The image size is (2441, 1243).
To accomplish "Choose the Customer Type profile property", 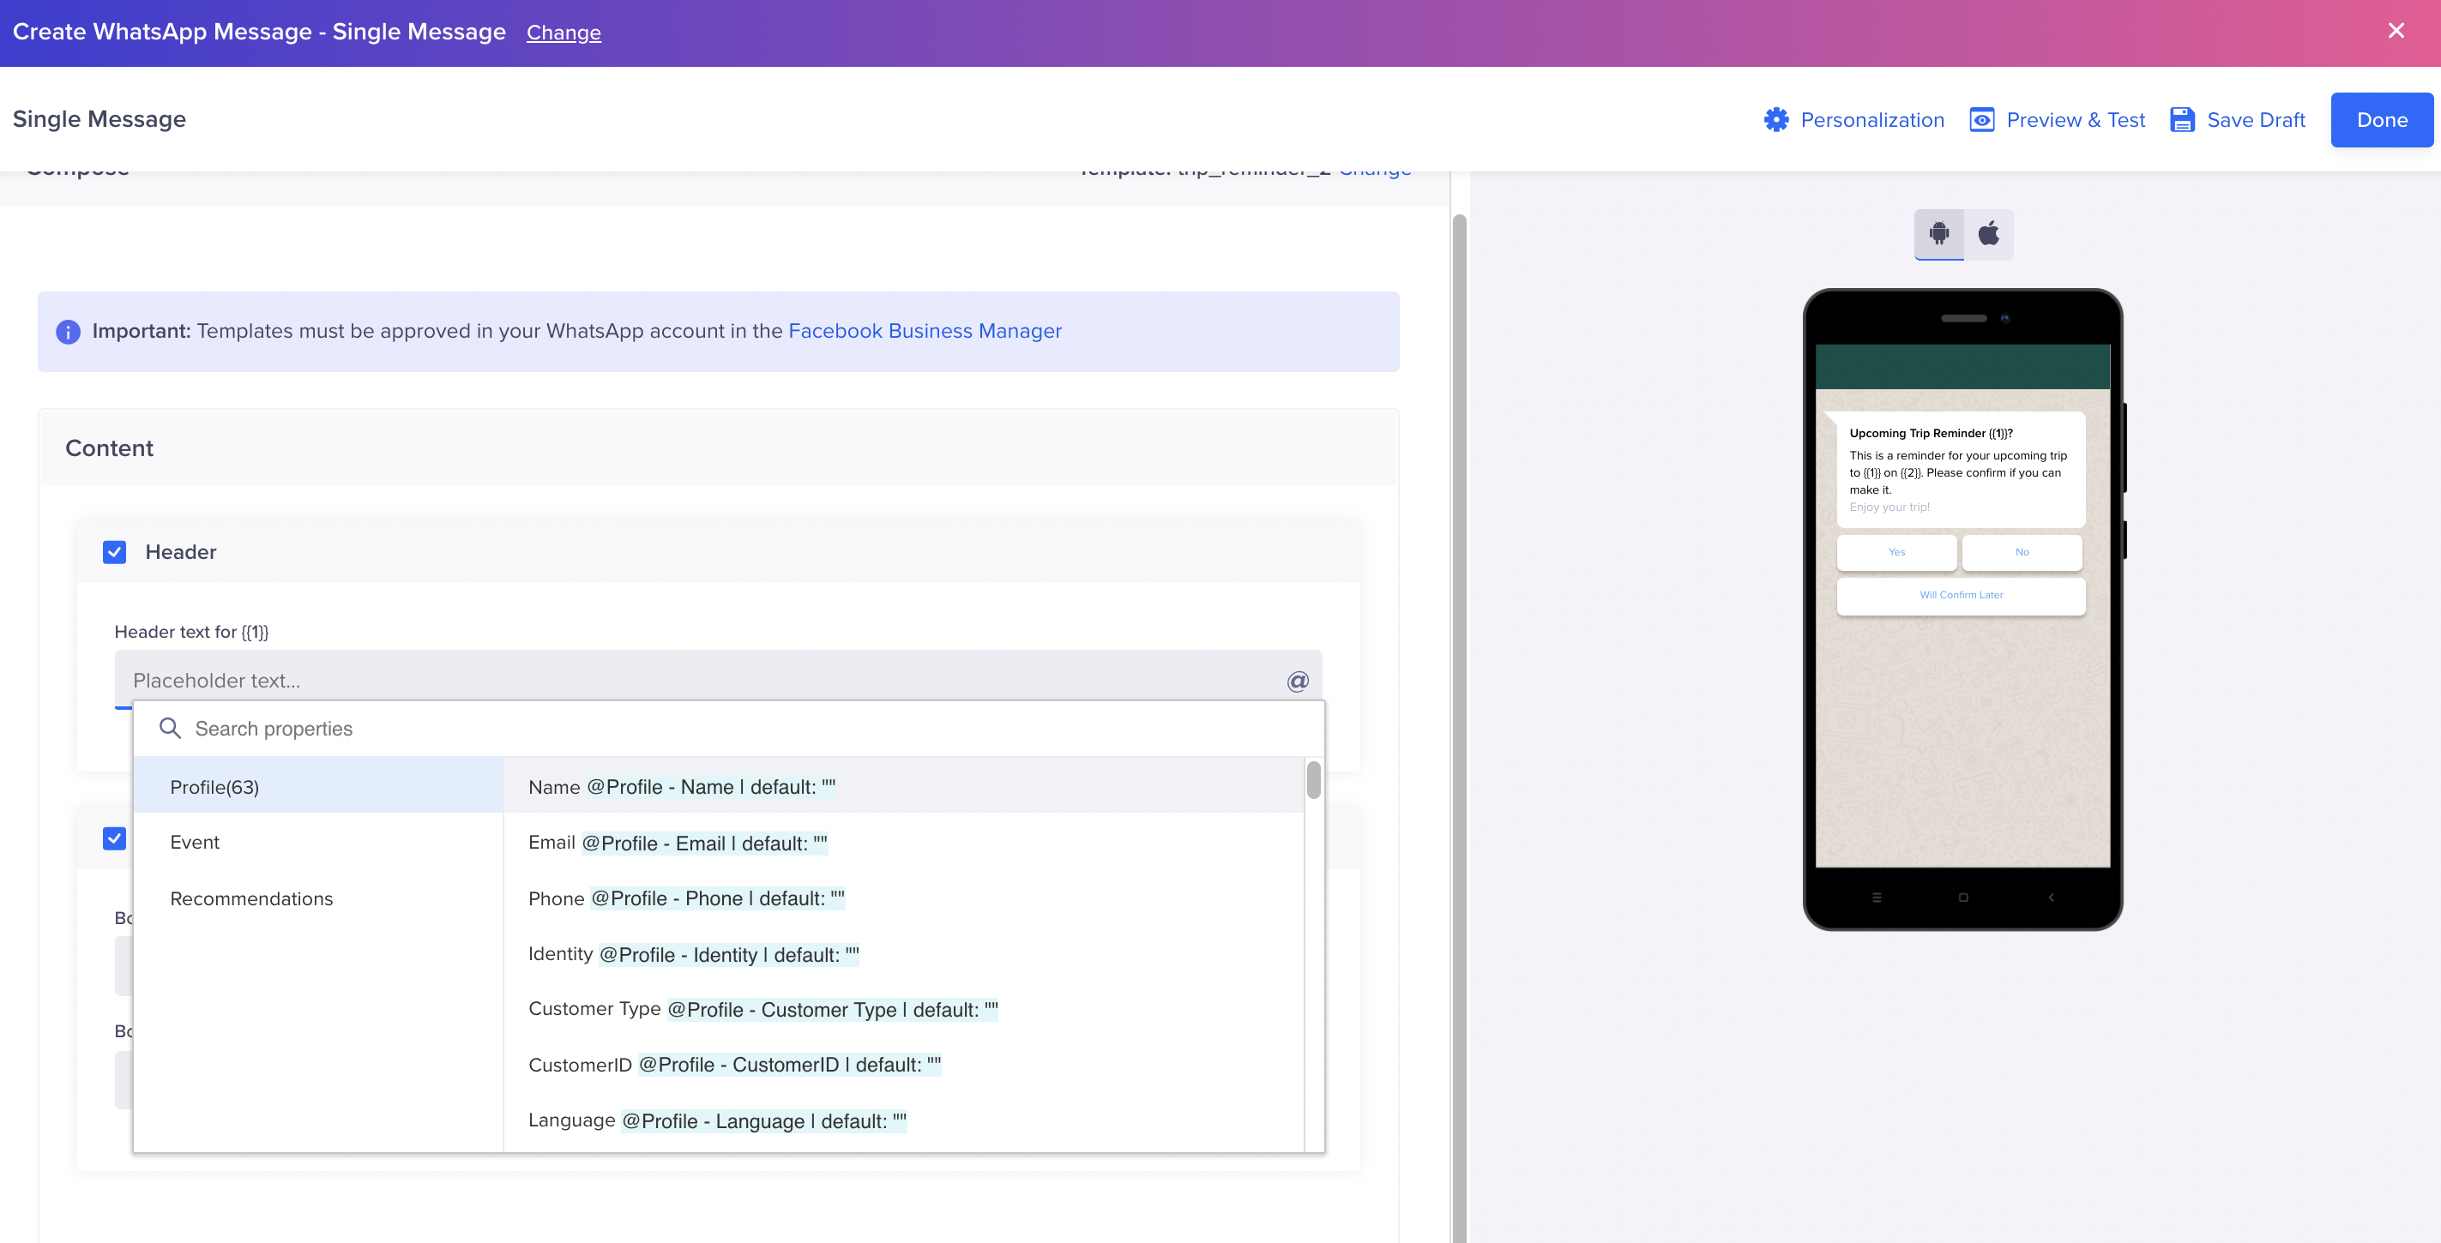I will coord(762,1009).
